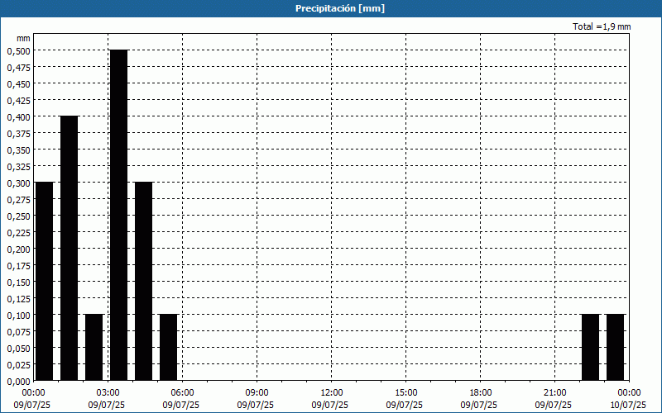Select the 18:00 time label
The width and height of the screenshot is (662, 413).
pos(481,393)
